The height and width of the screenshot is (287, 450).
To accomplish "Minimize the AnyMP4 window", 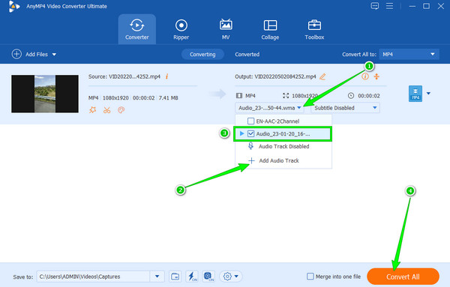I will (x=412, y=6).
